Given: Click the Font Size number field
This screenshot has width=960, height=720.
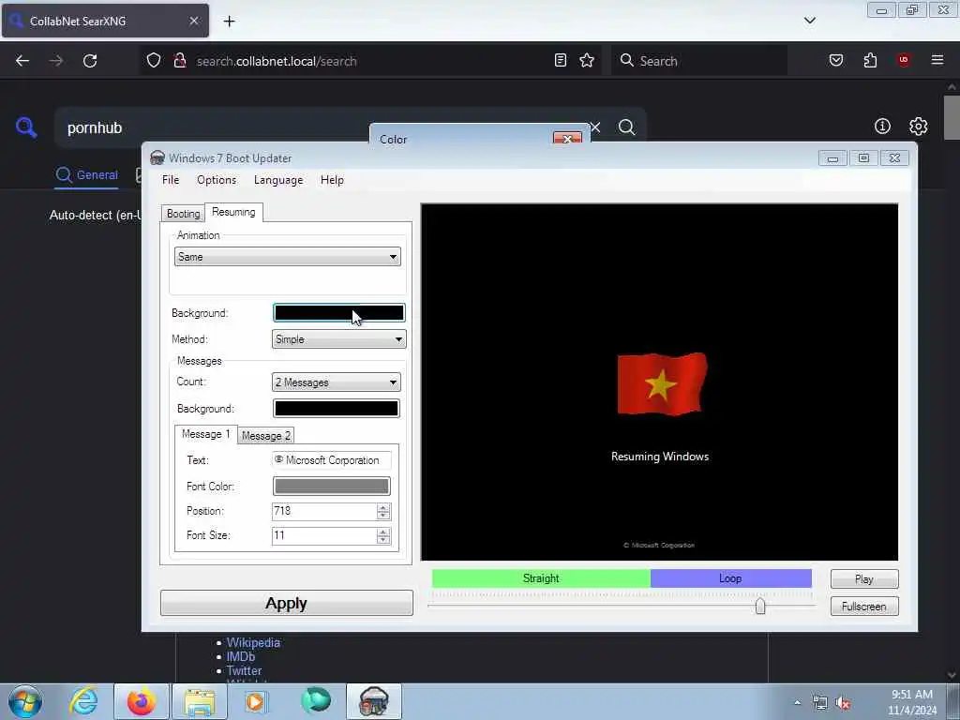Looking at the screenshot, I should coord(323,535).
